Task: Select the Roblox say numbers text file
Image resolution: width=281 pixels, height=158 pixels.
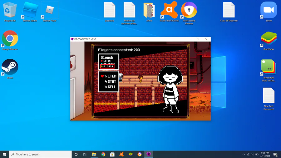Action: pos(129,13)
